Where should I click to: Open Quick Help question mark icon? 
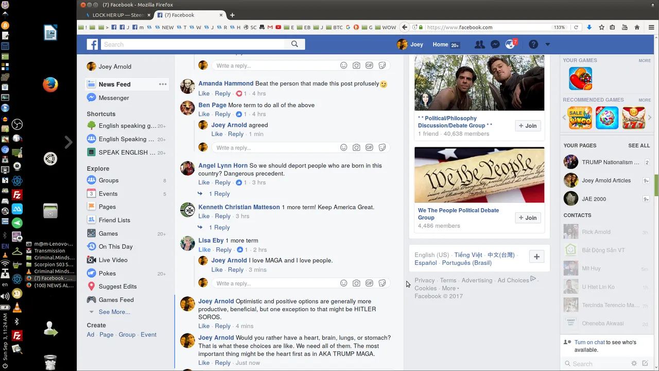[533, 45]
